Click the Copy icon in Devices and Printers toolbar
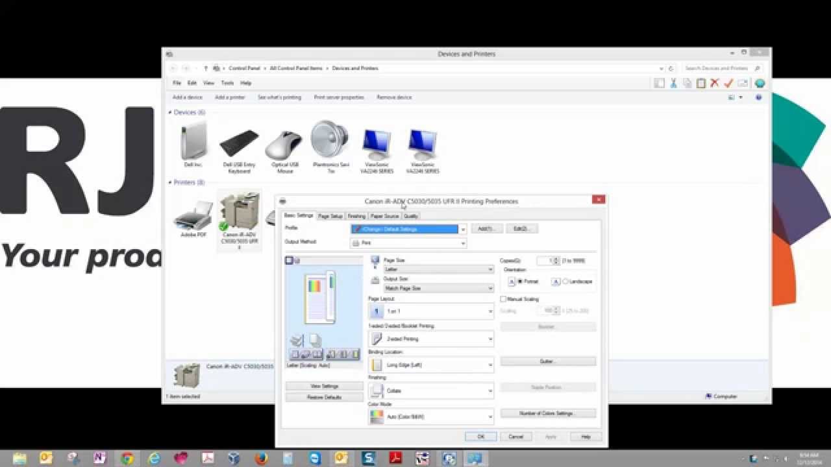This screenshot has width=831, height=467. click(x=687, y=83)
